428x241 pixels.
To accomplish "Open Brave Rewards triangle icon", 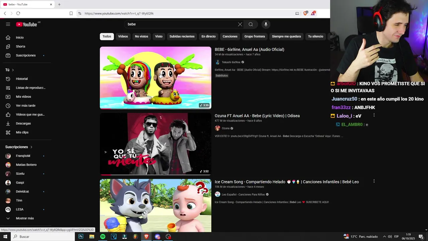I will click(313, 13).
